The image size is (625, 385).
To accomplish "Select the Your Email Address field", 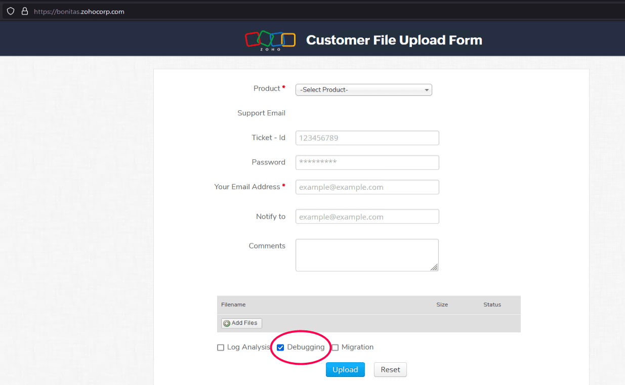I will coord(367,187).
